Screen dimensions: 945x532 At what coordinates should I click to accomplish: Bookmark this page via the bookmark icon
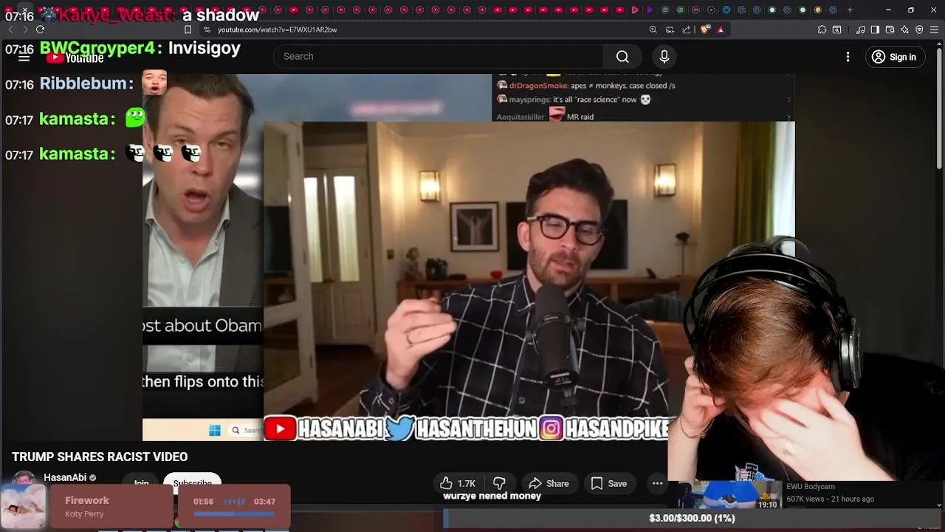(x=188, y=30)
